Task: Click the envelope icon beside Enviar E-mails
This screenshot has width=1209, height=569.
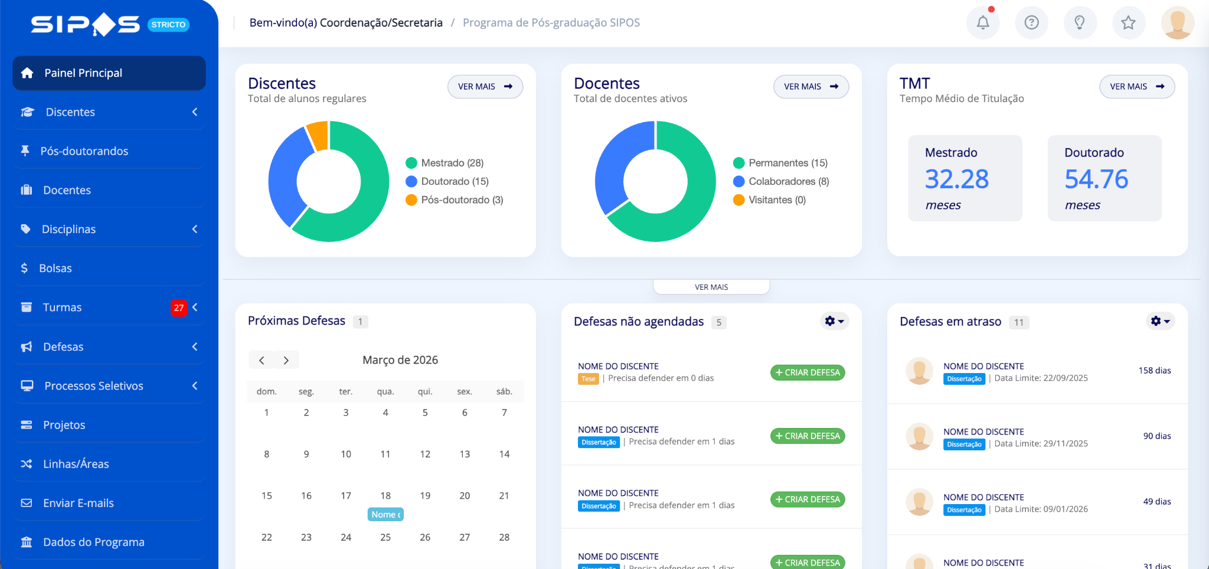Action: (x=27, y=503)
